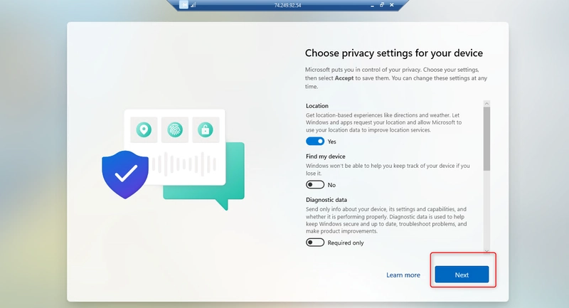The image size is (569, 308).
Task: Click the unlocked padlock illustration icon
Action: (x=206, y=129)
